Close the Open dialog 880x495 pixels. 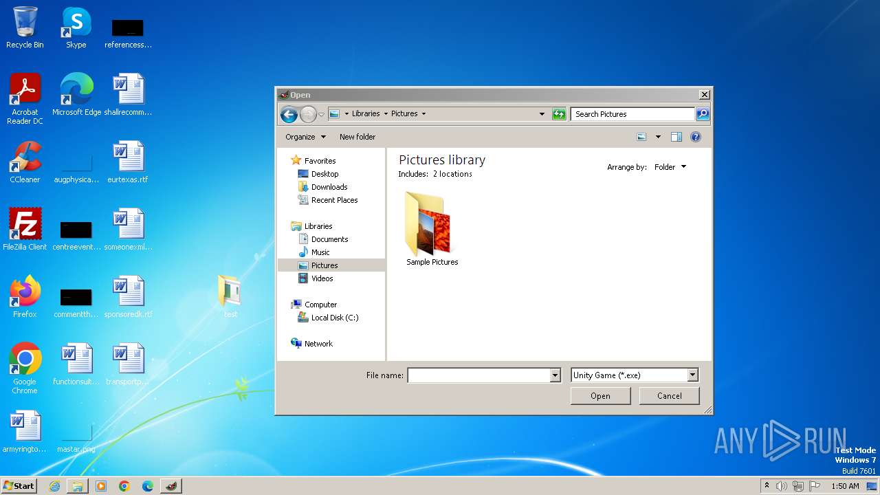(x=704, y=95)
